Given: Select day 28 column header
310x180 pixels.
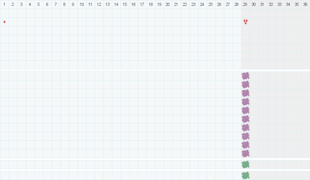Looking at the screenshot, I should pos(236,4).
